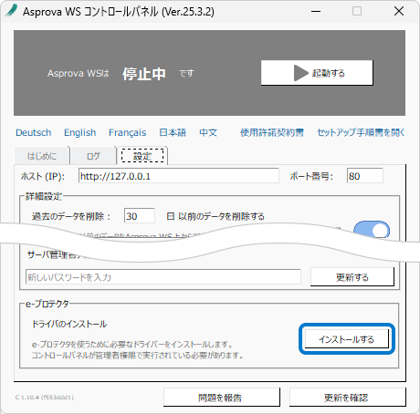Click the version text C 1.10.4
The height and width of the screenshot is (414, 420).
(x=45, y=397)
